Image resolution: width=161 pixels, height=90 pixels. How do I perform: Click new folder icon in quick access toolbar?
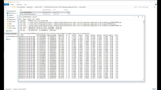point(10,2)
